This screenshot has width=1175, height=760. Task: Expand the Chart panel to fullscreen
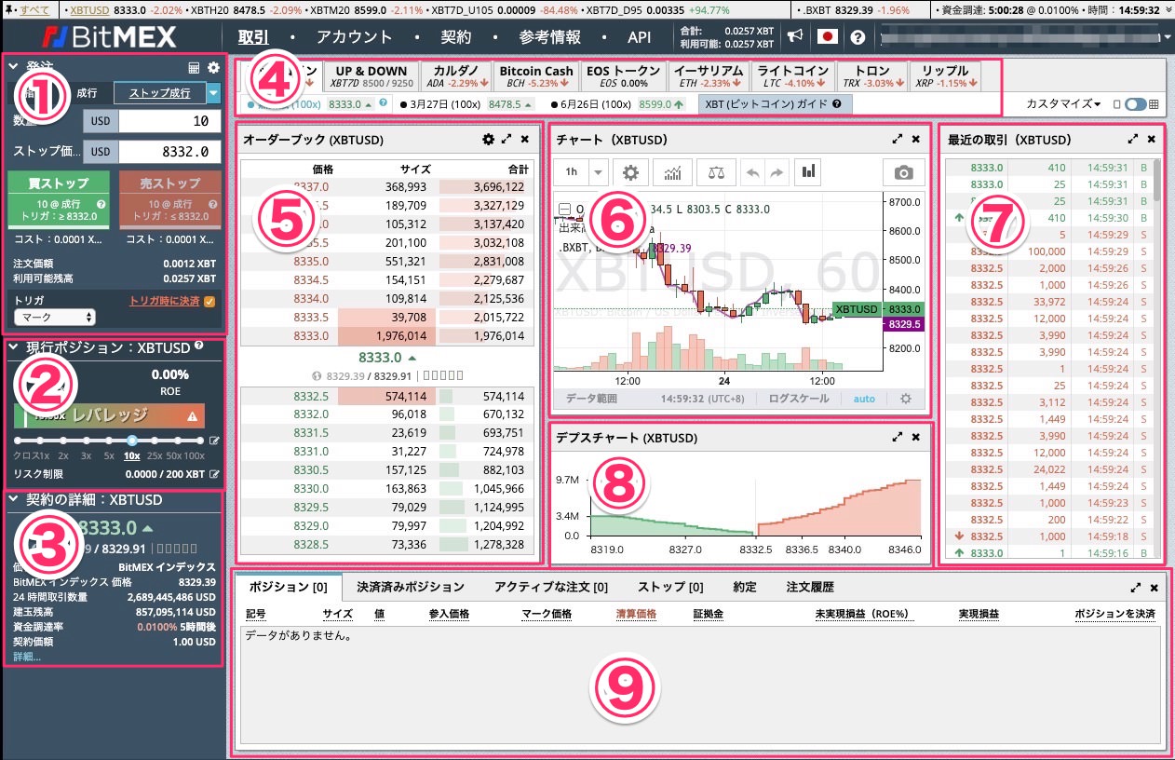coord(898,139)
